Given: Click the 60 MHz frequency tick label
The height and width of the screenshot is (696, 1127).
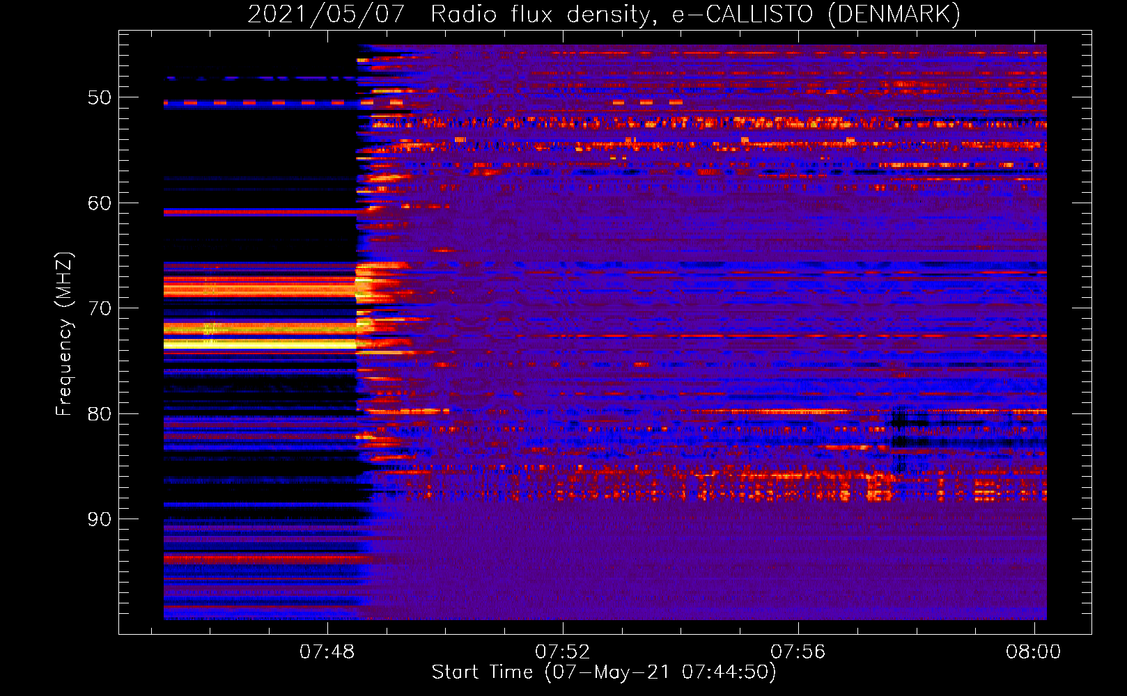Looking at the screenshot, I should pyautogui.click(x=100, y=203).
